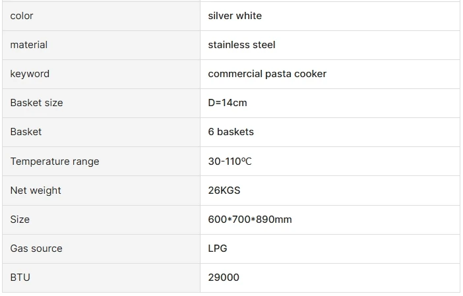Click the "material" row label

point(29,45)
